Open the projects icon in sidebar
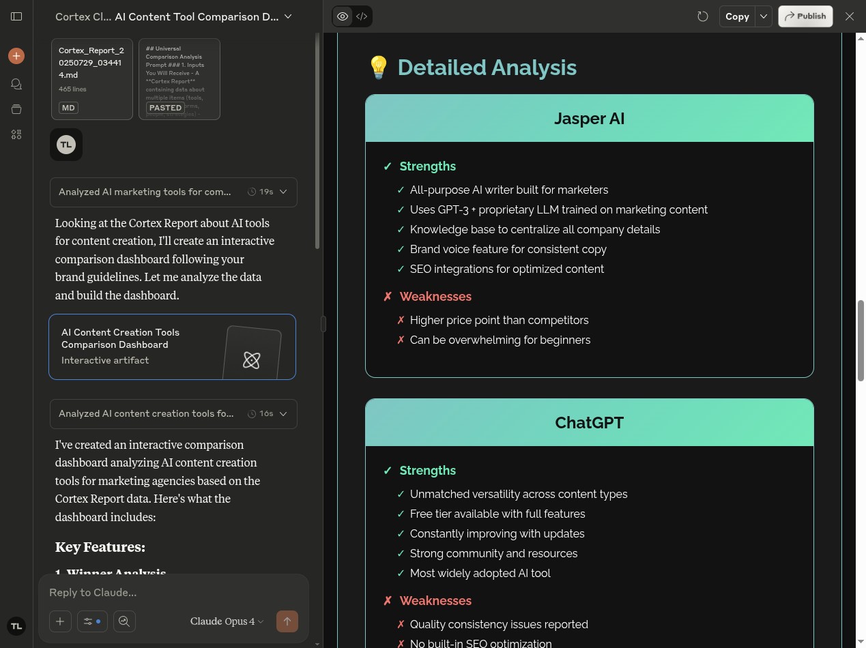866x648 pixels. point(16,109)
